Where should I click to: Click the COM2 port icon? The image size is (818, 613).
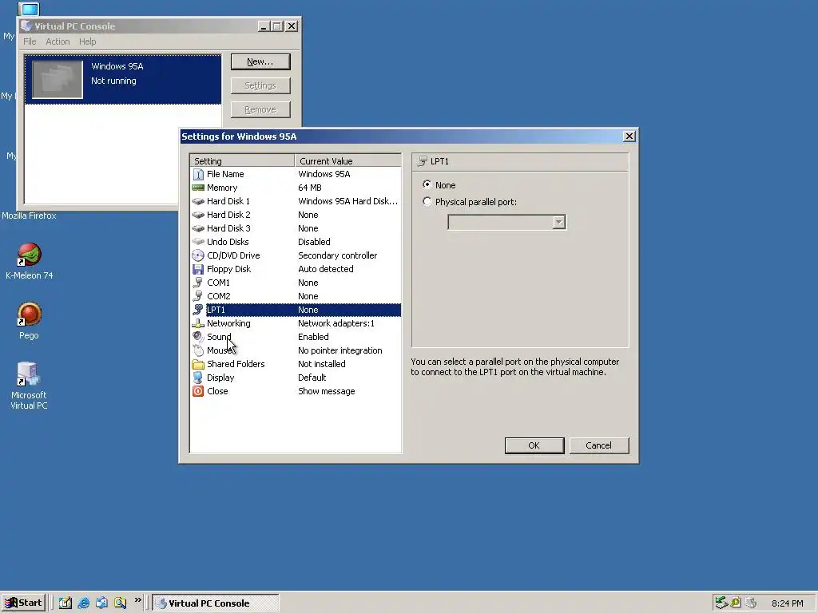pyautogui.click(x=198, y=296)
